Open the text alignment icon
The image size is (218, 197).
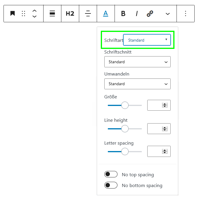(x=88, y=13)
